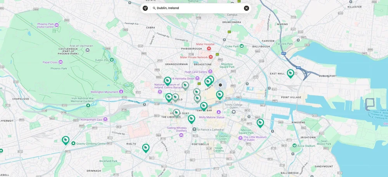Open the Irish National War Memorial Gardens marker
Image resolution: width=388 pixels, height=177 pixels.
click(88, 106)
